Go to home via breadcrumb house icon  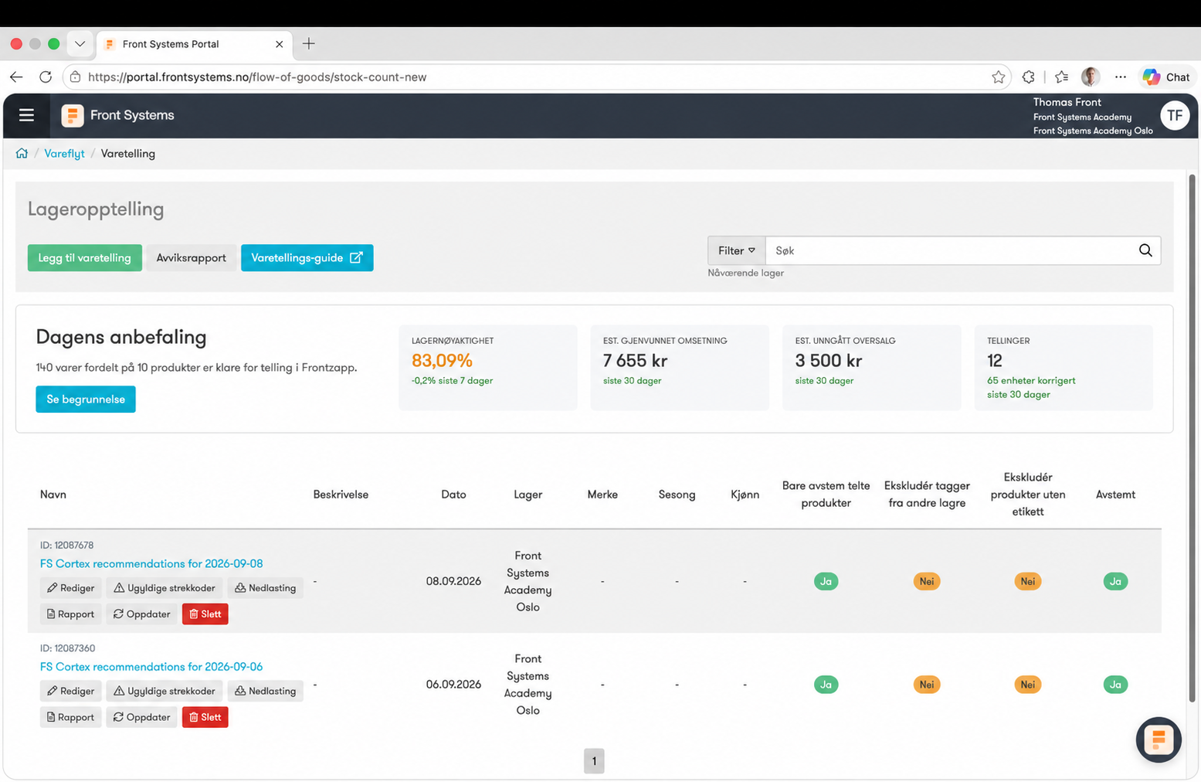point(22,153)
